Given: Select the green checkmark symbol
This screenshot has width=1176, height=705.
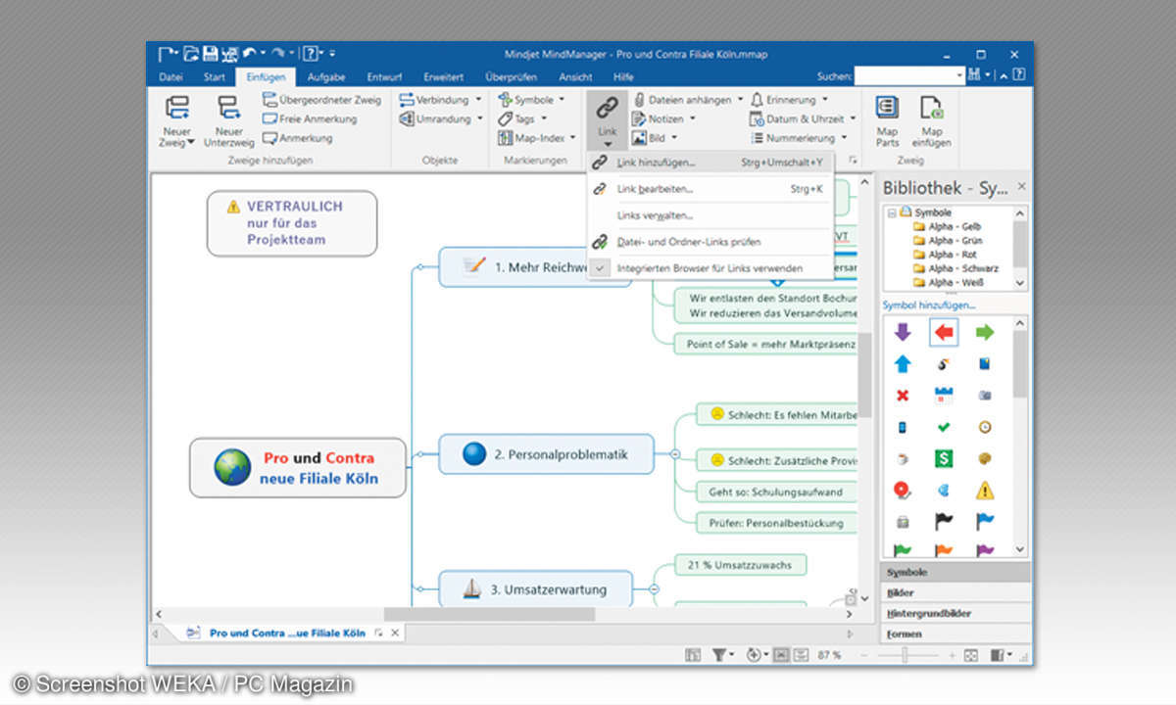Looking at the screenshot, I should click(944, 427).
